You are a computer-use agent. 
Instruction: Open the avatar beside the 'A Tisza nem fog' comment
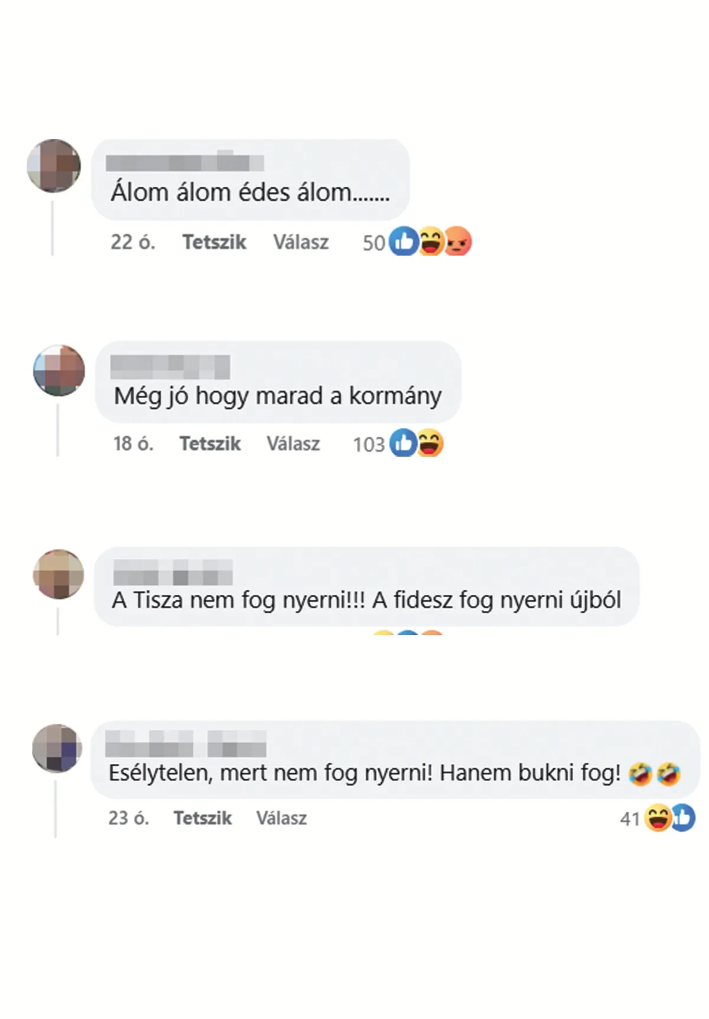click(x=58, y=574)
